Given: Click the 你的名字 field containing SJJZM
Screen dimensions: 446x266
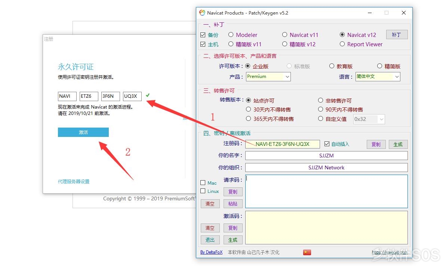Looking at the screenshot, I should (326, 156).
